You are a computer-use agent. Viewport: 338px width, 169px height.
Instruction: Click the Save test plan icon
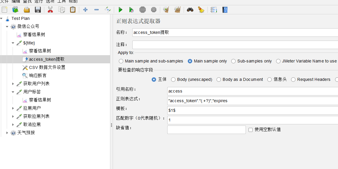[38, 10]
